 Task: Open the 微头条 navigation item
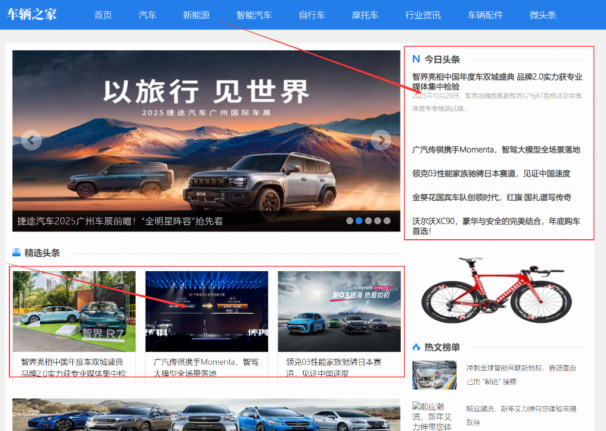[543, 15]
